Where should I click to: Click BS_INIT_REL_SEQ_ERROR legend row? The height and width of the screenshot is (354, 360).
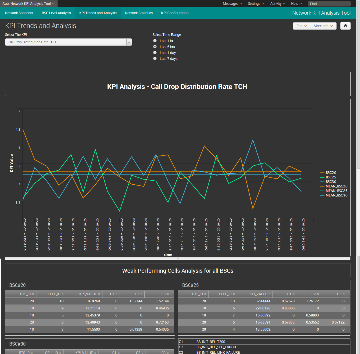tap(264, 347)
